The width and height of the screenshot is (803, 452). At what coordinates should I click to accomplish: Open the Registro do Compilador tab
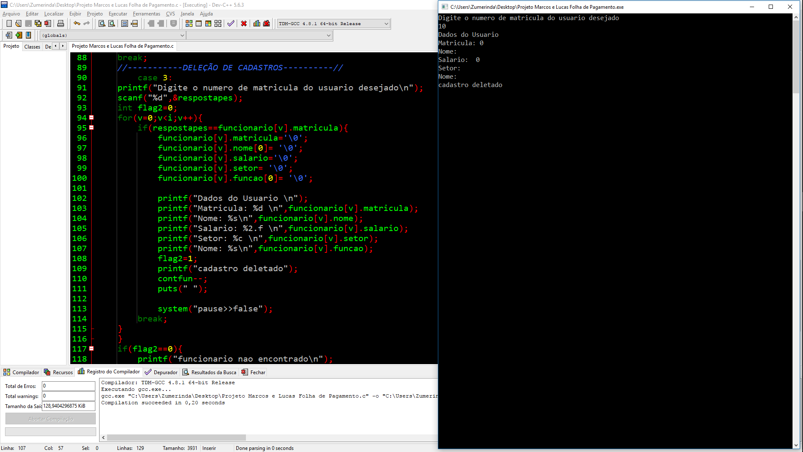click(109, 372)
